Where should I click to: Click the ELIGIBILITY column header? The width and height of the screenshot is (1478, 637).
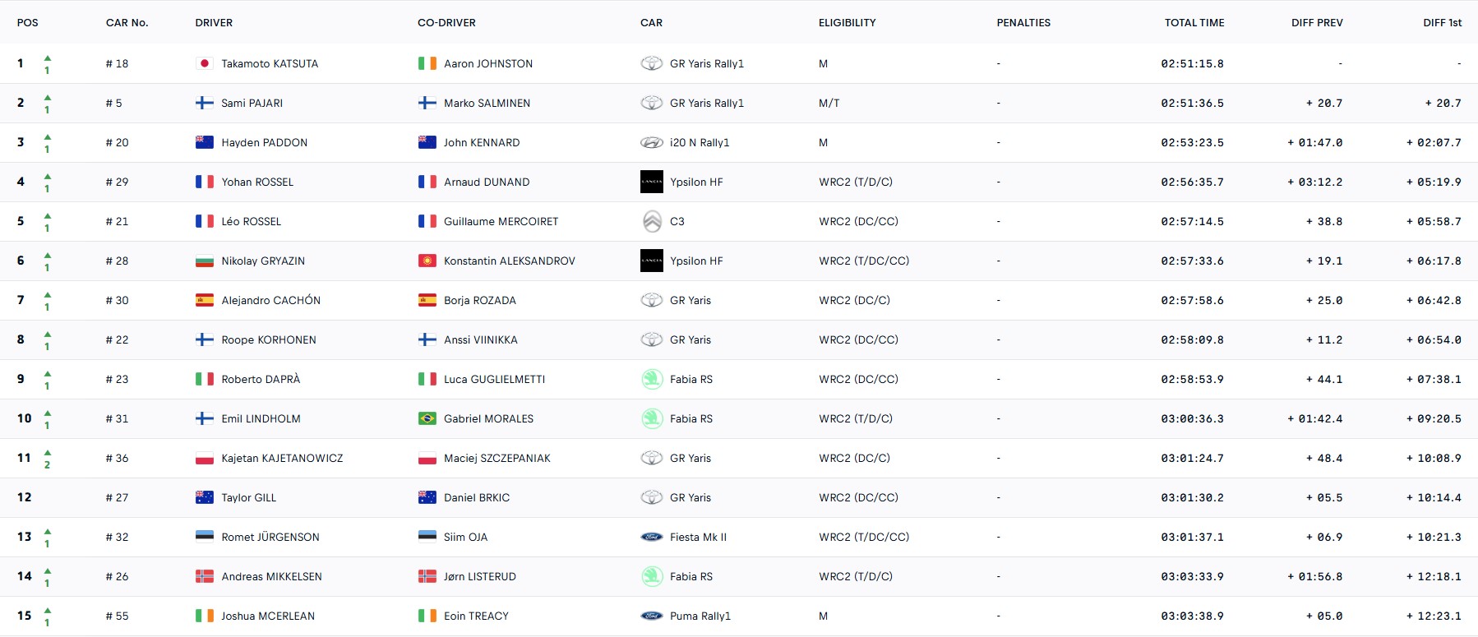click(847, 23)
